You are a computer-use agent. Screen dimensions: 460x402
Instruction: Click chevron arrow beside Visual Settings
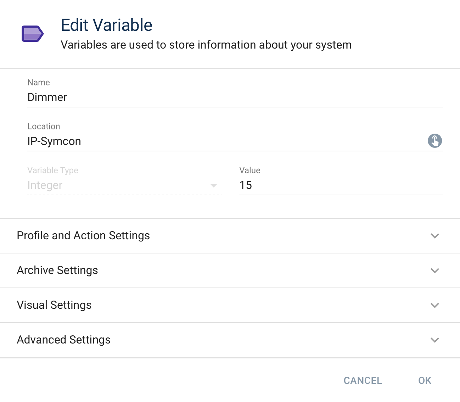pyautogui.click(x=434, y=305)
